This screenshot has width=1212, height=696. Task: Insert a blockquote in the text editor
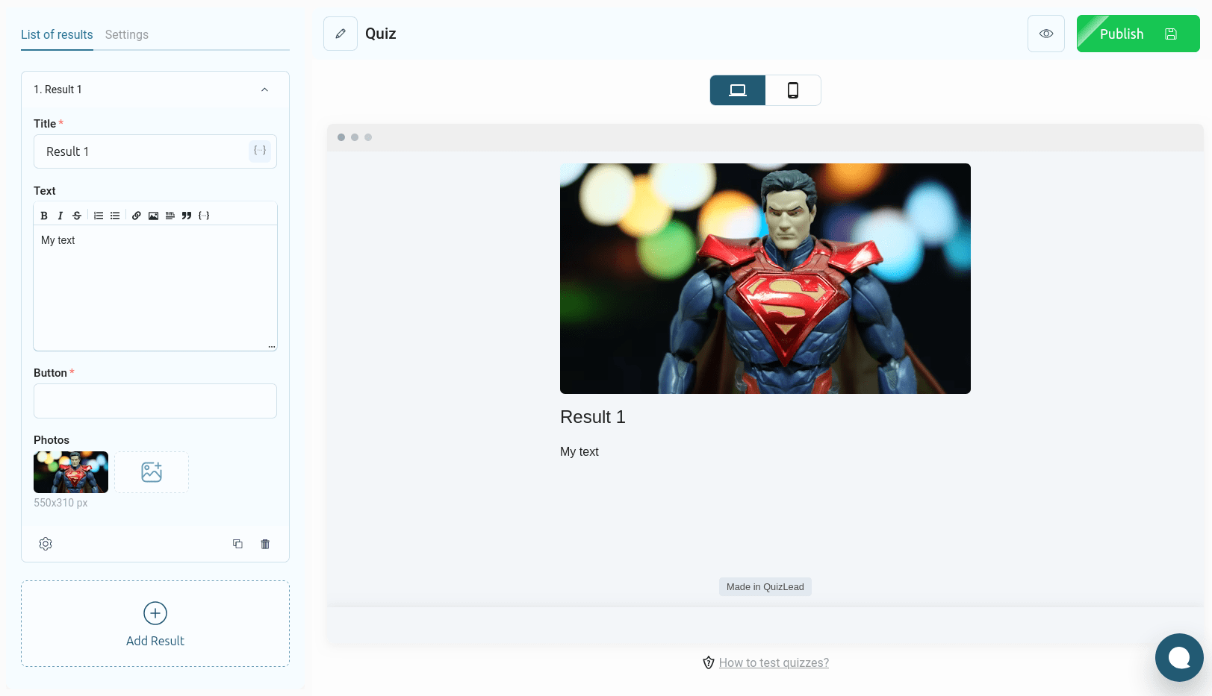[187, 216]
